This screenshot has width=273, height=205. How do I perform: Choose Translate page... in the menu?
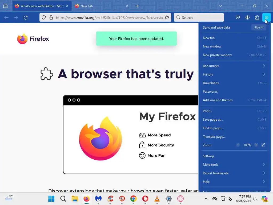[235, 136]
